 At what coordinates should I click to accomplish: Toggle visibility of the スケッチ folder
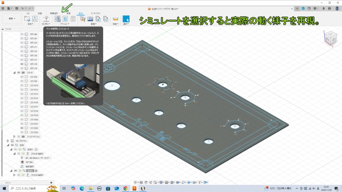[x=19, y=72]
